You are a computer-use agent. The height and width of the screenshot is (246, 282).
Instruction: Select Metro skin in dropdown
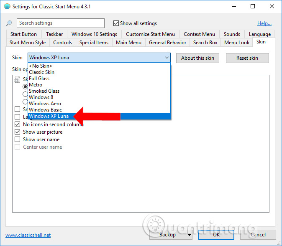point(99,85)
